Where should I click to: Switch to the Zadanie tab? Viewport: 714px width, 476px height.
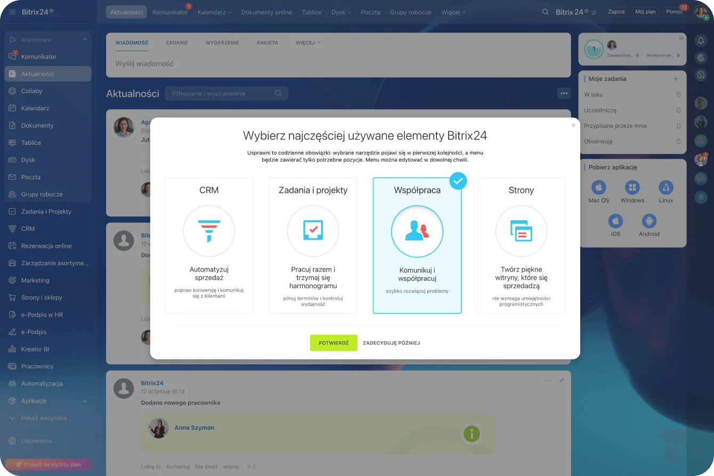(x=176, y=43)
